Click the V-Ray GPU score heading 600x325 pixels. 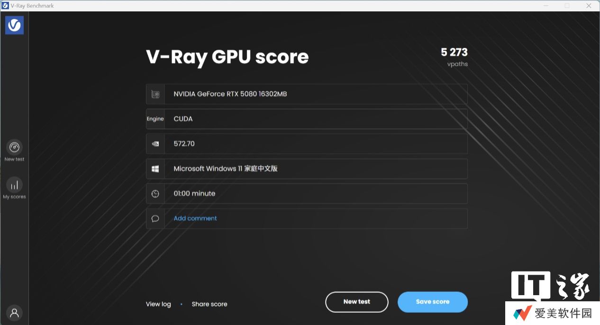[227, 57]
